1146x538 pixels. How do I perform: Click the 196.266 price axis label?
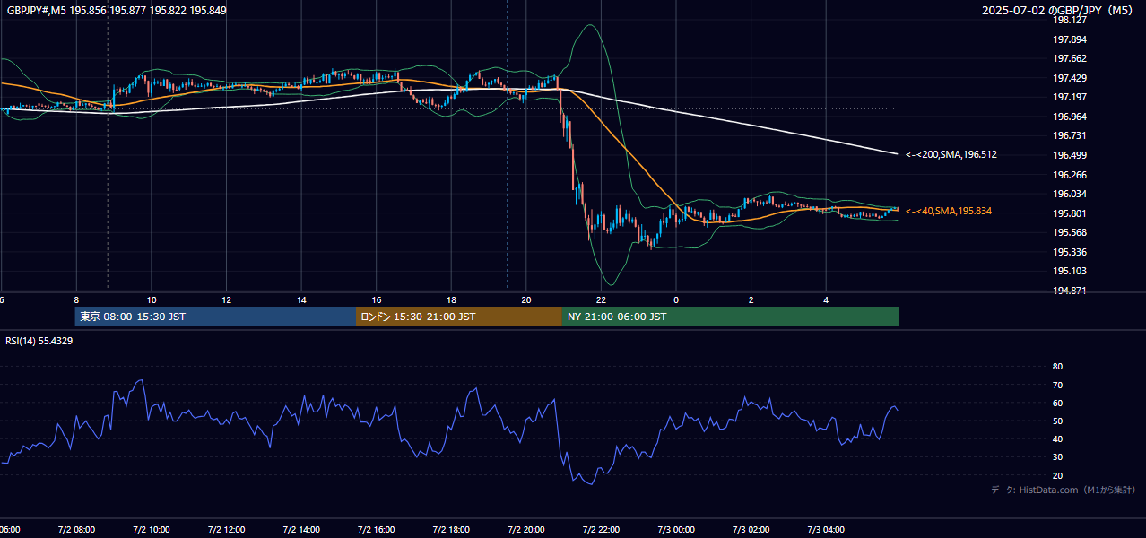coord(1070,176)
